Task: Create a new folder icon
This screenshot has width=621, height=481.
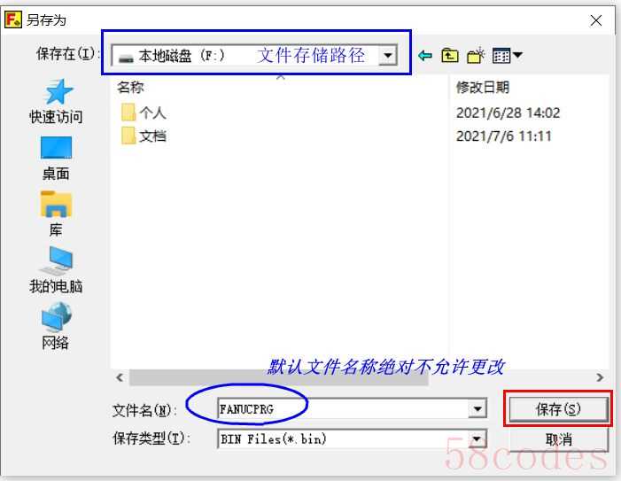Action: (476, 56)
